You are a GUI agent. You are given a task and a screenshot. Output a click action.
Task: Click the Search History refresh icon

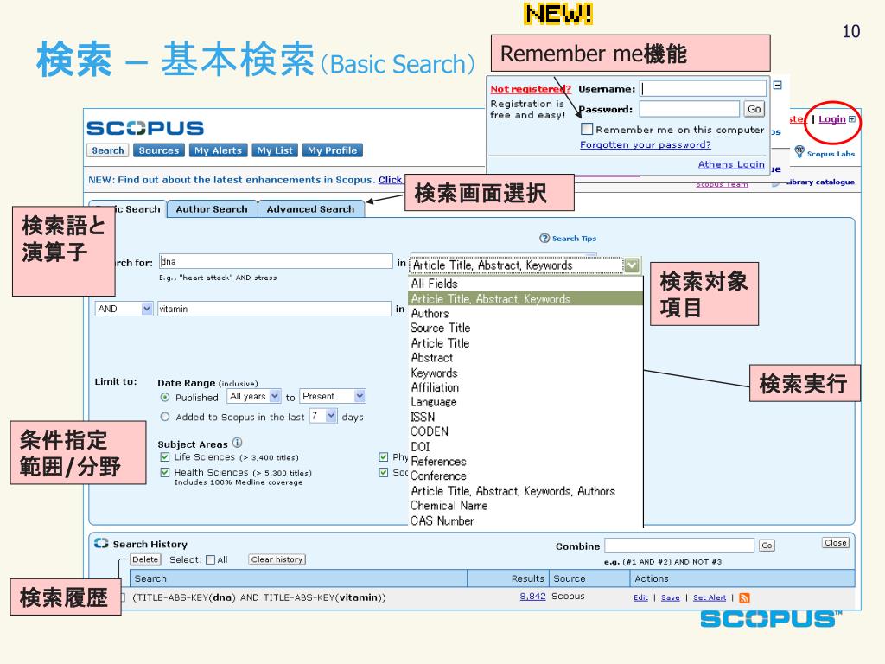point(101,543)
